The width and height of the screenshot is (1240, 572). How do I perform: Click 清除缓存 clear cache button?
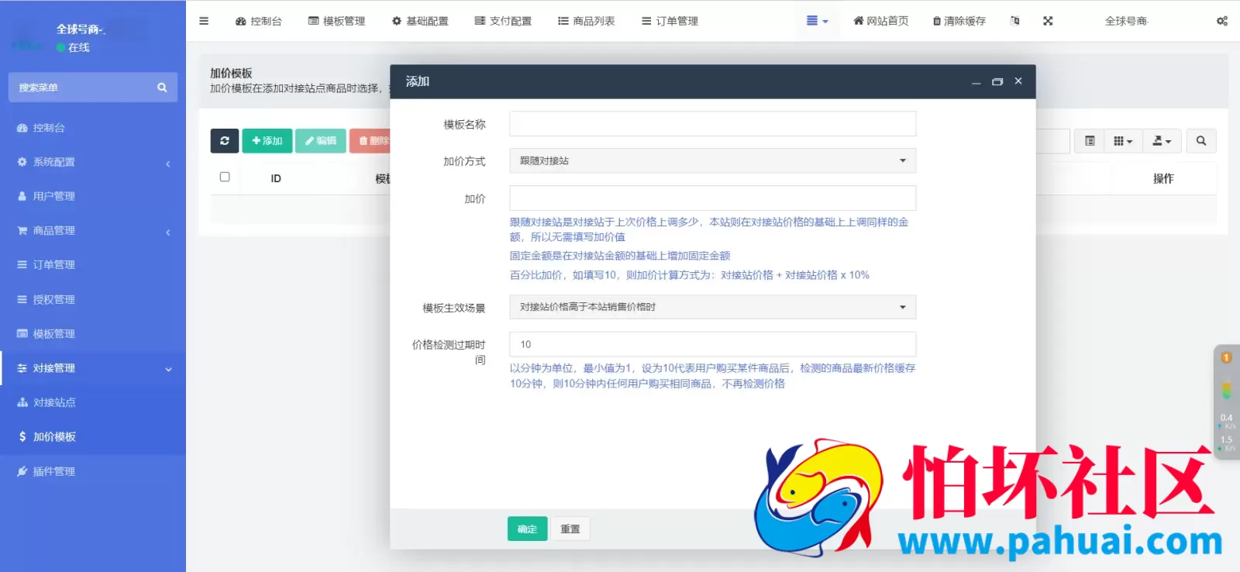[x=959, y=21]
